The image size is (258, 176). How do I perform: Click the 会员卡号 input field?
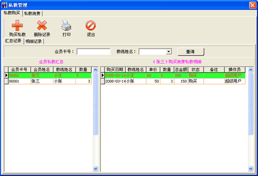93,51
